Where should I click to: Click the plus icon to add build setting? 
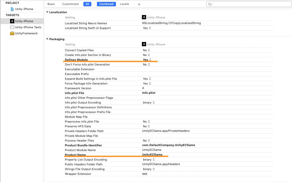pyautogui.click(x=139, y=4)
